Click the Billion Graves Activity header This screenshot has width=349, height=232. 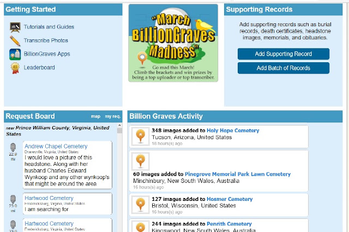[x=235, y=116]
